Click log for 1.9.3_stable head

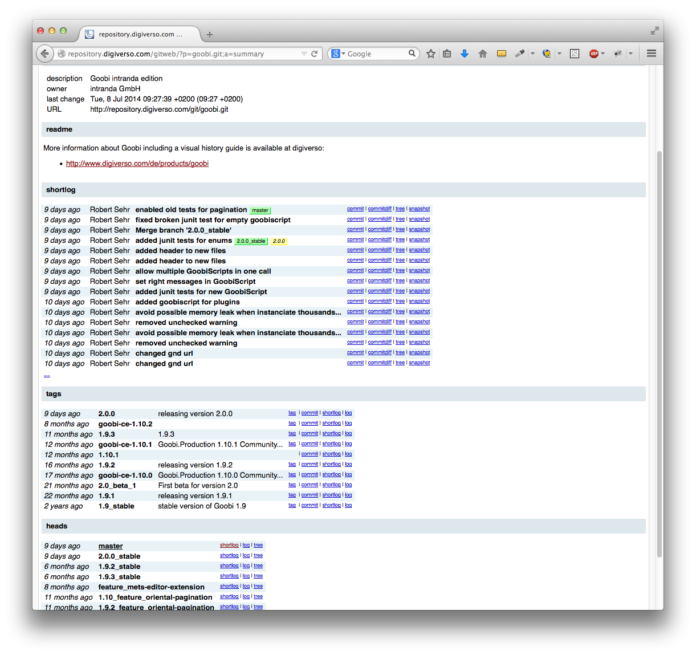pos(246,576)
